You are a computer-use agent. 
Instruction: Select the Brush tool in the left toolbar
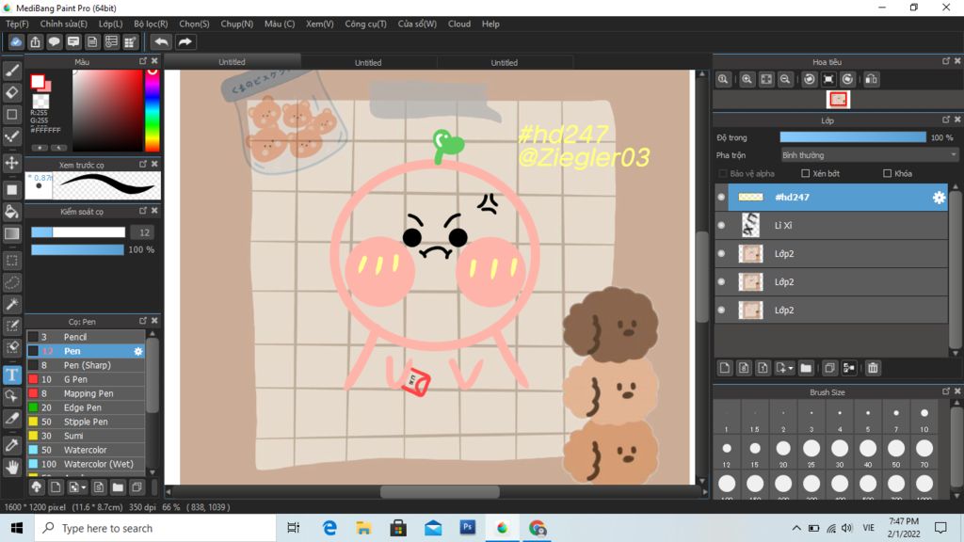(x=11, y=71)
